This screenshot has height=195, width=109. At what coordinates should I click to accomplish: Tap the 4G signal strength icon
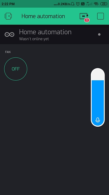89,4
